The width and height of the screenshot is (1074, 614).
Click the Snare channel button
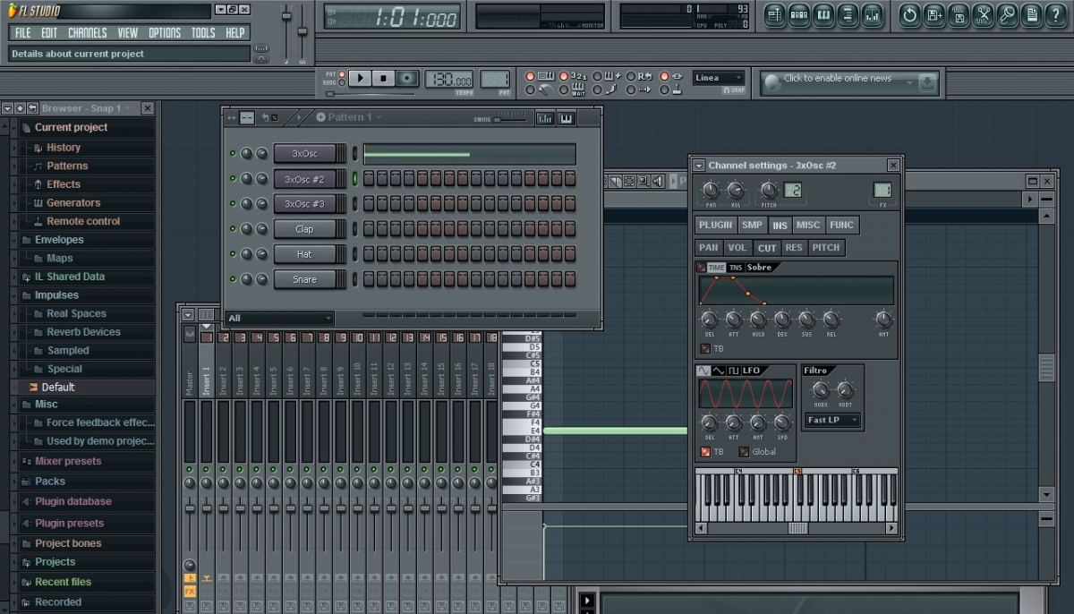[x=304, y=279]
